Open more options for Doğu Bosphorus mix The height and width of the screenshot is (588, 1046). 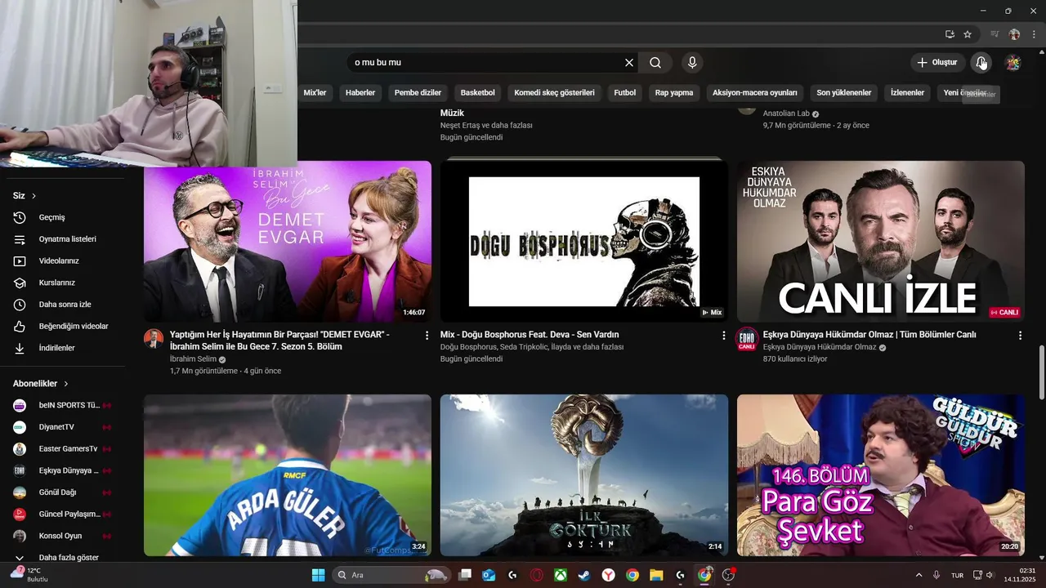coord(723,336)
